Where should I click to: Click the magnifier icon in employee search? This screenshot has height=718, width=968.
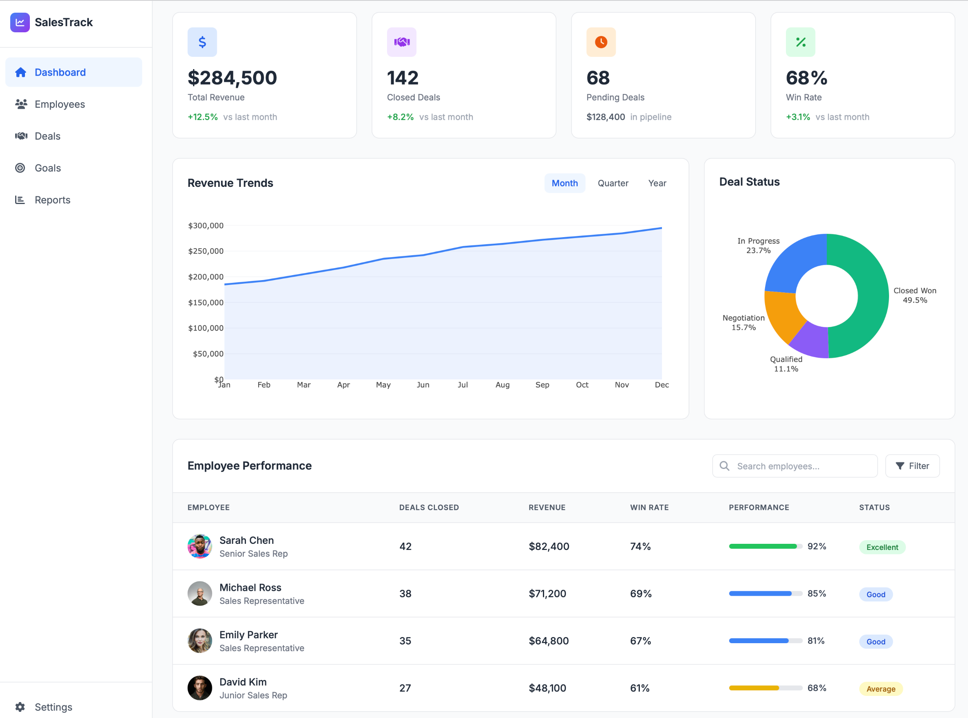[725, 466]
